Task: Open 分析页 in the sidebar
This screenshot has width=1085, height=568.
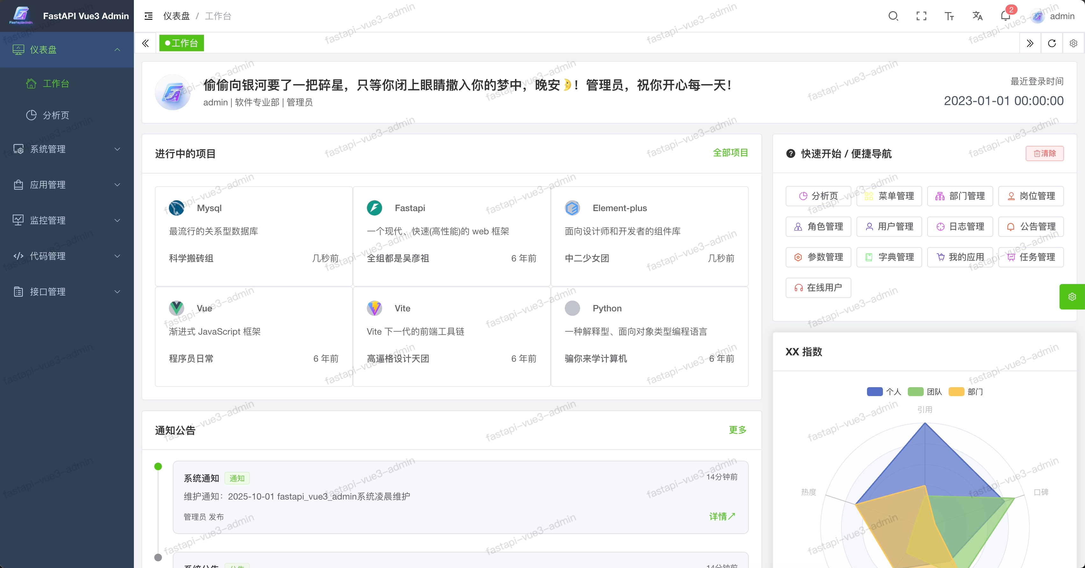Action: click(67, 115)
